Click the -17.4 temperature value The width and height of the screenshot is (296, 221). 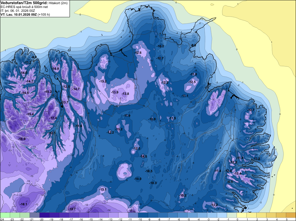pos(53,118)
